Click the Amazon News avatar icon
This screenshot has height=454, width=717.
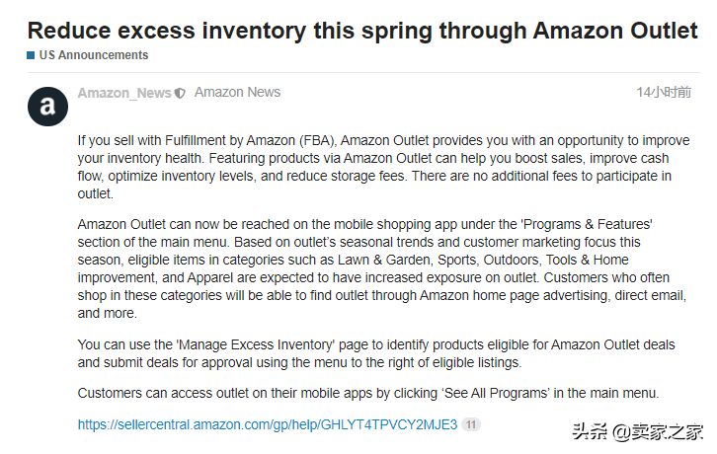tap(47, 107)
